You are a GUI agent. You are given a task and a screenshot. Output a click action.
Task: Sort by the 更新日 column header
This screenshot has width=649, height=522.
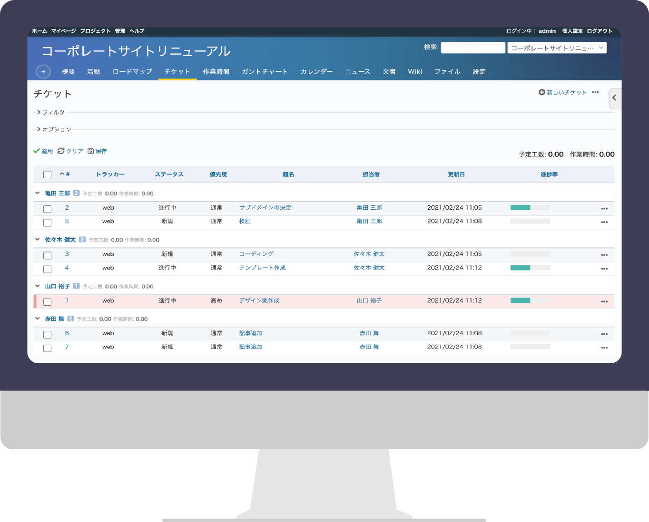456,174
